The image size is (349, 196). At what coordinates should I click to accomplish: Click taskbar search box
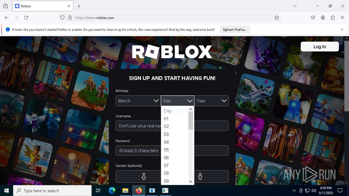[52, 191]
